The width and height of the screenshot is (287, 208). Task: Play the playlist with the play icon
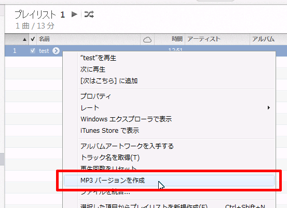(x=74, y=15)
